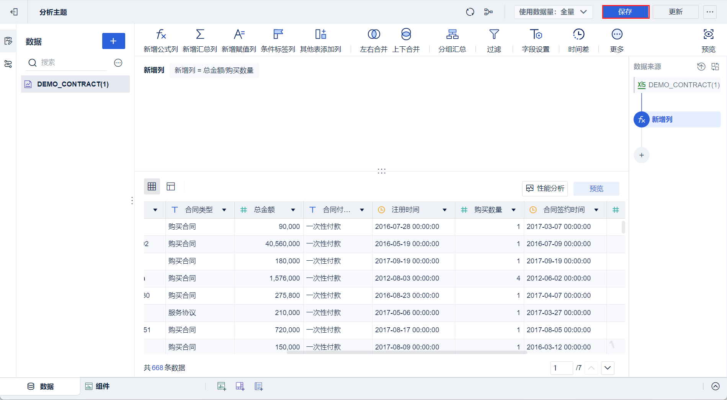Viewport: 727px width, 400px height.
Task: Open the 使用数据量 全量 dropdown
Action: (553, 12)
